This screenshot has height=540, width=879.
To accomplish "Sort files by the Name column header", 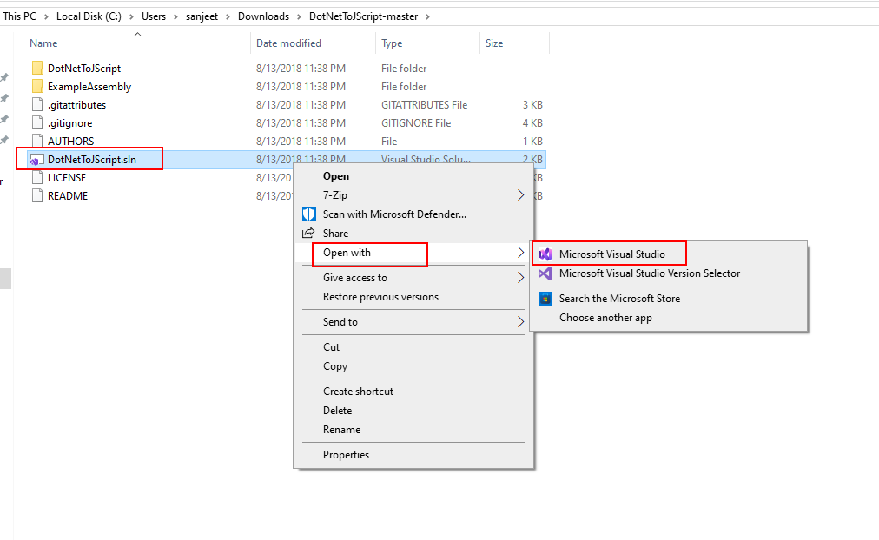I will [43, 43].
